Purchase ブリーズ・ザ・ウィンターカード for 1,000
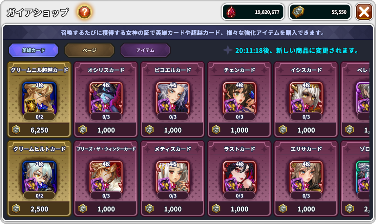 (106, 209)
